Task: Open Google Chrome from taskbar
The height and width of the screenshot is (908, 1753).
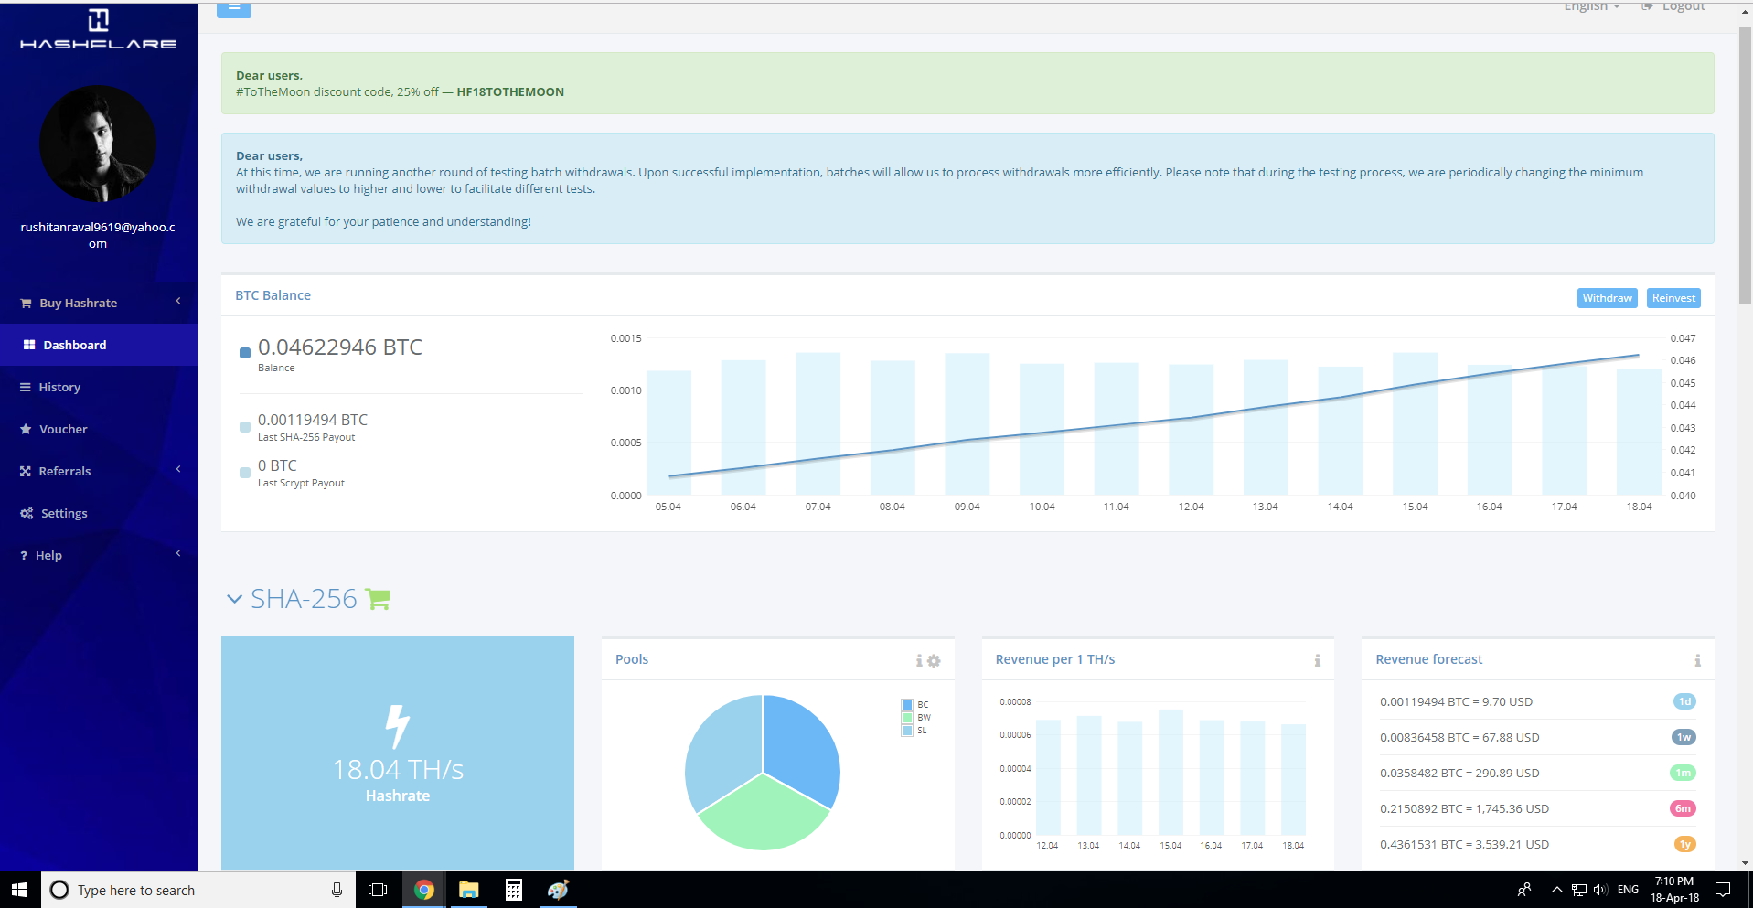Action: (423, 890)
